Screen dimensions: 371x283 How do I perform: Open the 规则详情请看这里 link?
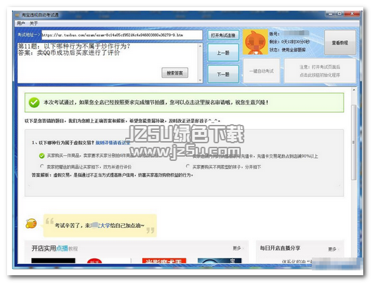[x=113, y=143]
